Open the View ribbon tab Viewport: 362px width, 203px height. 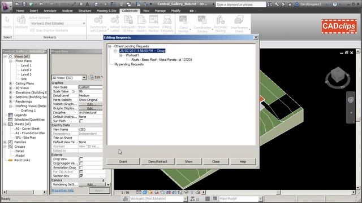pyautogui.click(x=146, y=11)
